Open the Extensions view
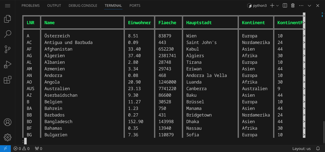 click(x=8, y=80)
